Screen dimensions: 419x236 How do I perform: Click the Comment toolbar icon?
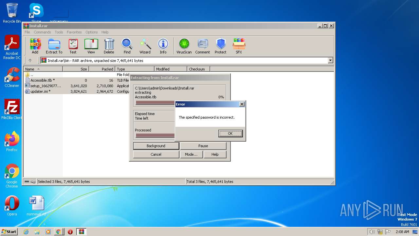click(203, 46)
